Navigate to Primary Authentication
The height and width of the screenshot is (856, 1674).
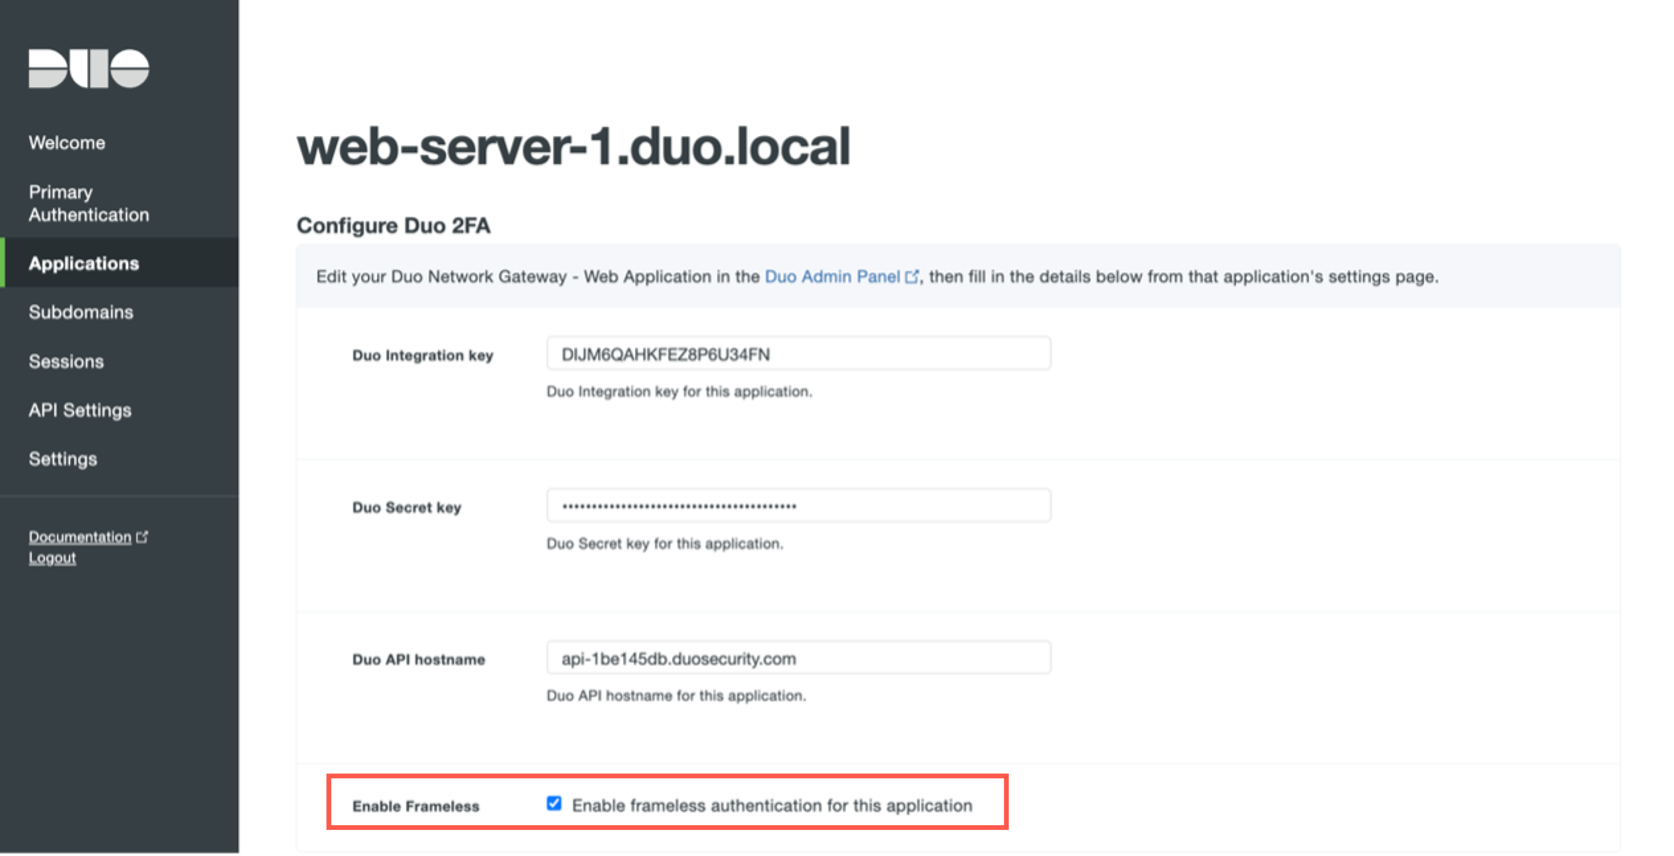(x=88, y=203)
